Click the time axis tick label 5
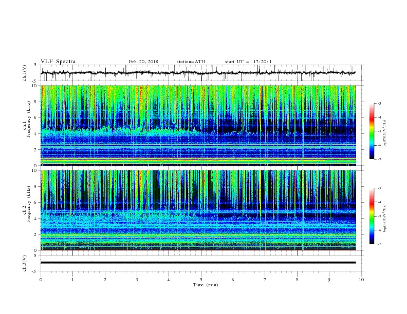 tap(201, 280)
